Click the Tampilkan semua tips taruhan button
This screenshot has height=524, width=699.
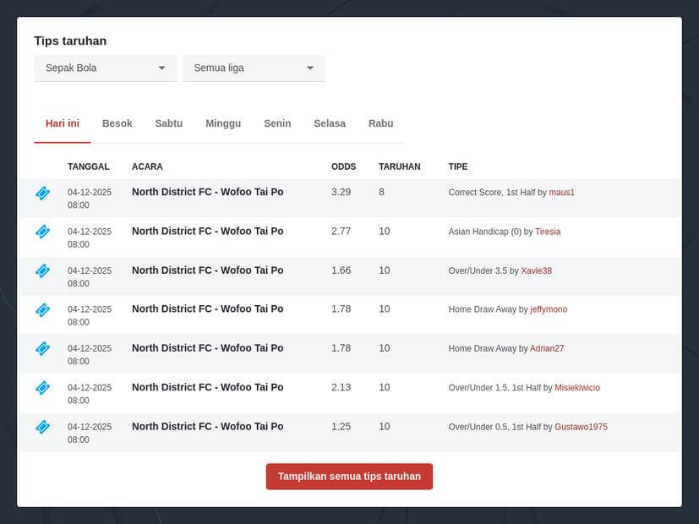(349, 476)
